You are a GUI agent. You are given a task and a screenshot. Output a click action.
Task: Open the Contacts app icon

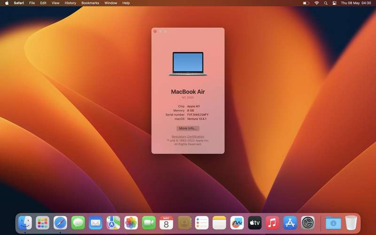(x=184, y=223)
